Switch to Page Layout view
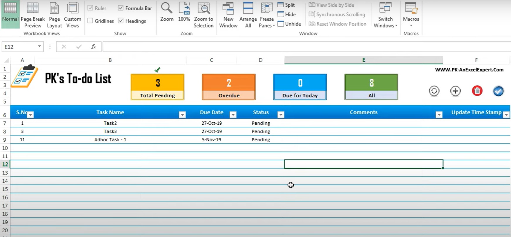This screenshot has height=237, width=511. (x=54, y=15)
